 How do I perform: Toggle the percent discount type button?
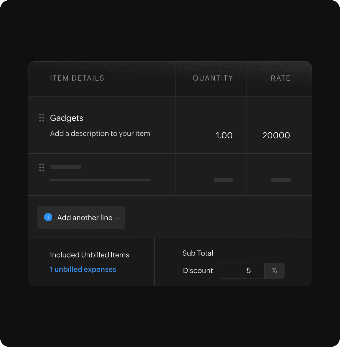(x=274, y=271)
